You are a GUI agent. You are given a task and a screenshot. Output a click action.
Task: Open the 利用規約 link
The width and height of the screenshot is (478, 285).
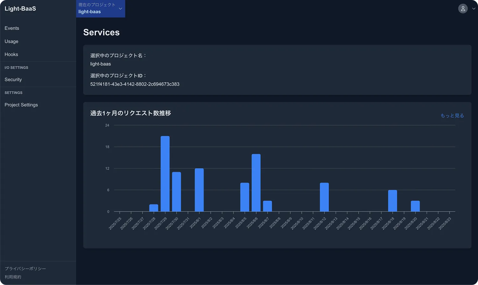click(x=13, y=277)
